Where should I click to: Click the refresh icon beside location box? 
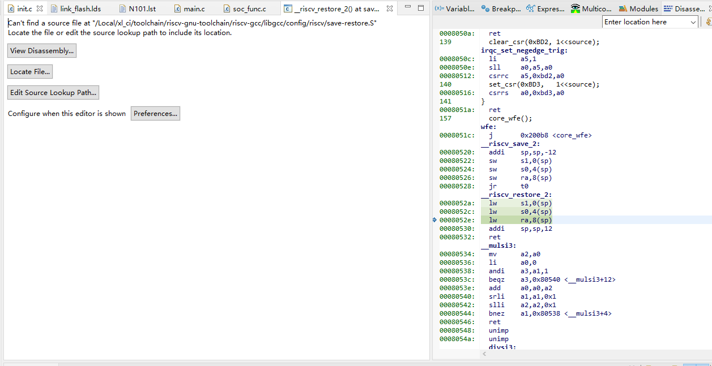pos(708,22)
